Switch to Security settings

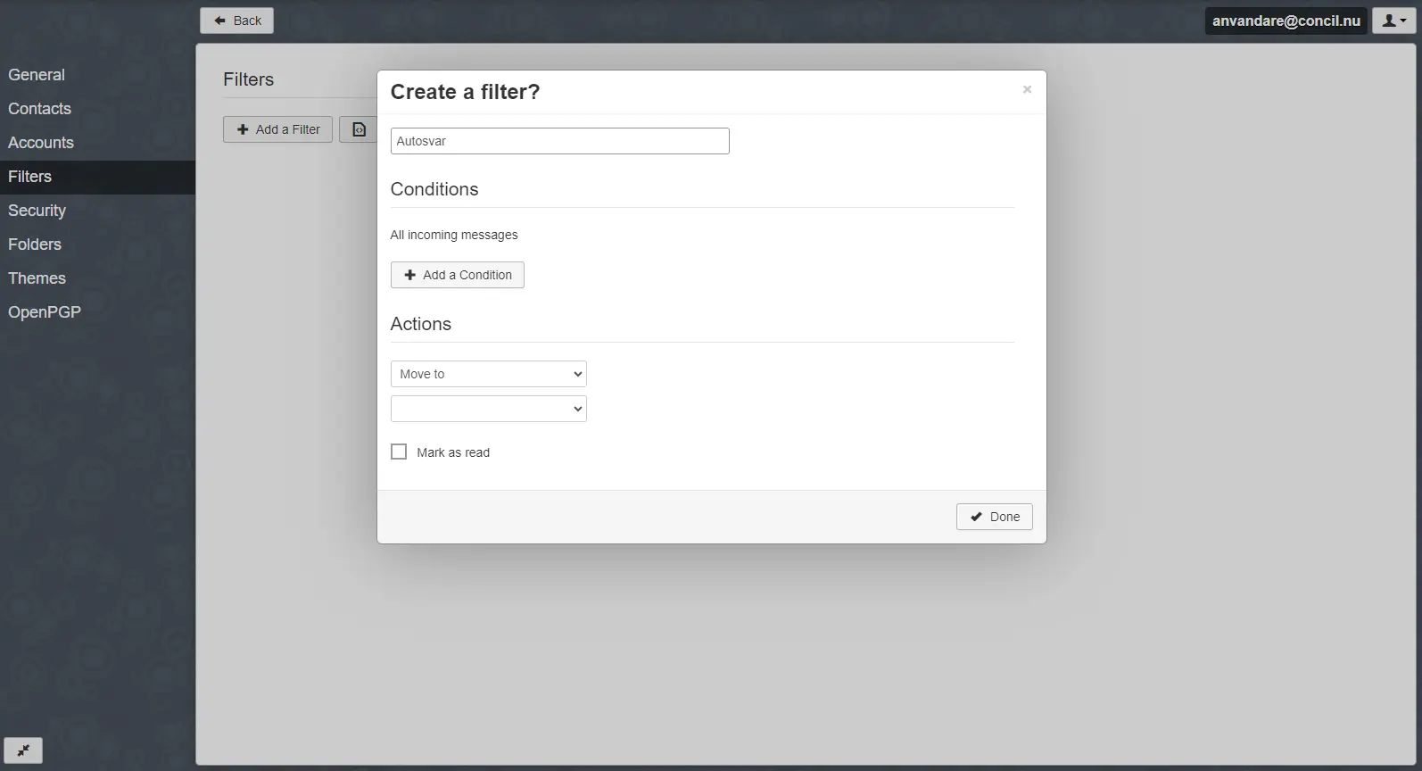(x=37, y=211)
